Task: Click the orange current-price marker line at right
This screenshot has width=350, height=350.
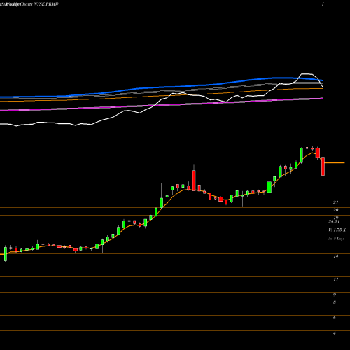Action: 335,162
